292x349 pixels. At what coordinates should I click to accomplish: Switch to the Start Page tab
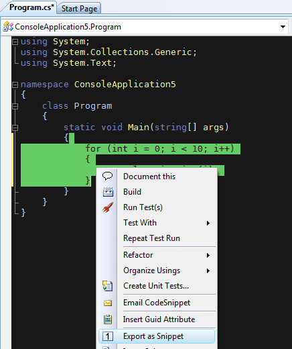coord(79,9)
